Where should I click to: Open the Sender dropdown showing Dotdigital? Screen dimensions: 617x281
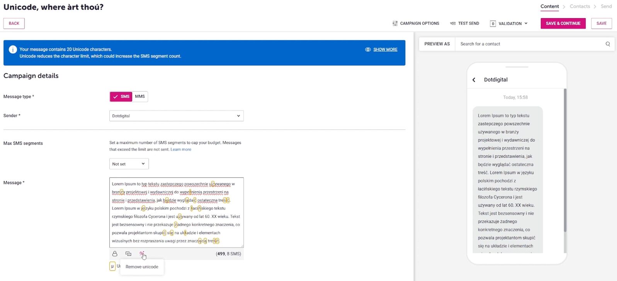click(176, 116)
